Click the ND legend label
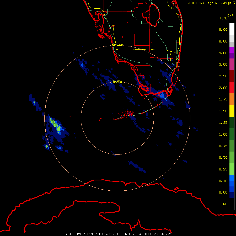 (x=225, y=204)
